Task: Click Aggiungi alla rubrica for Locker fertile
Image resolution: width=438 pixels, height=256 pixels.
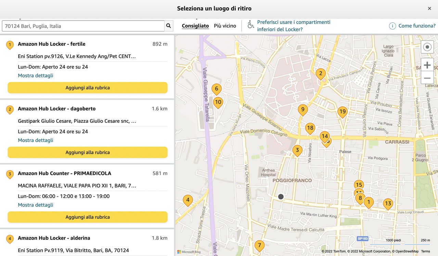Action: click(x=87, y=87)
